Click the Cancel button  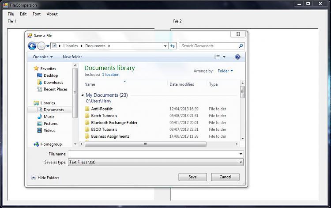coord(225,177)
